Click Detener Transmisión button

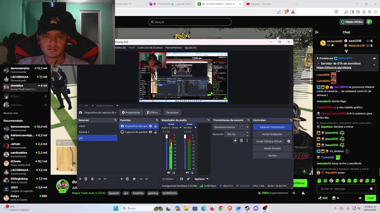pyautogui.click(x=272, y=127)
